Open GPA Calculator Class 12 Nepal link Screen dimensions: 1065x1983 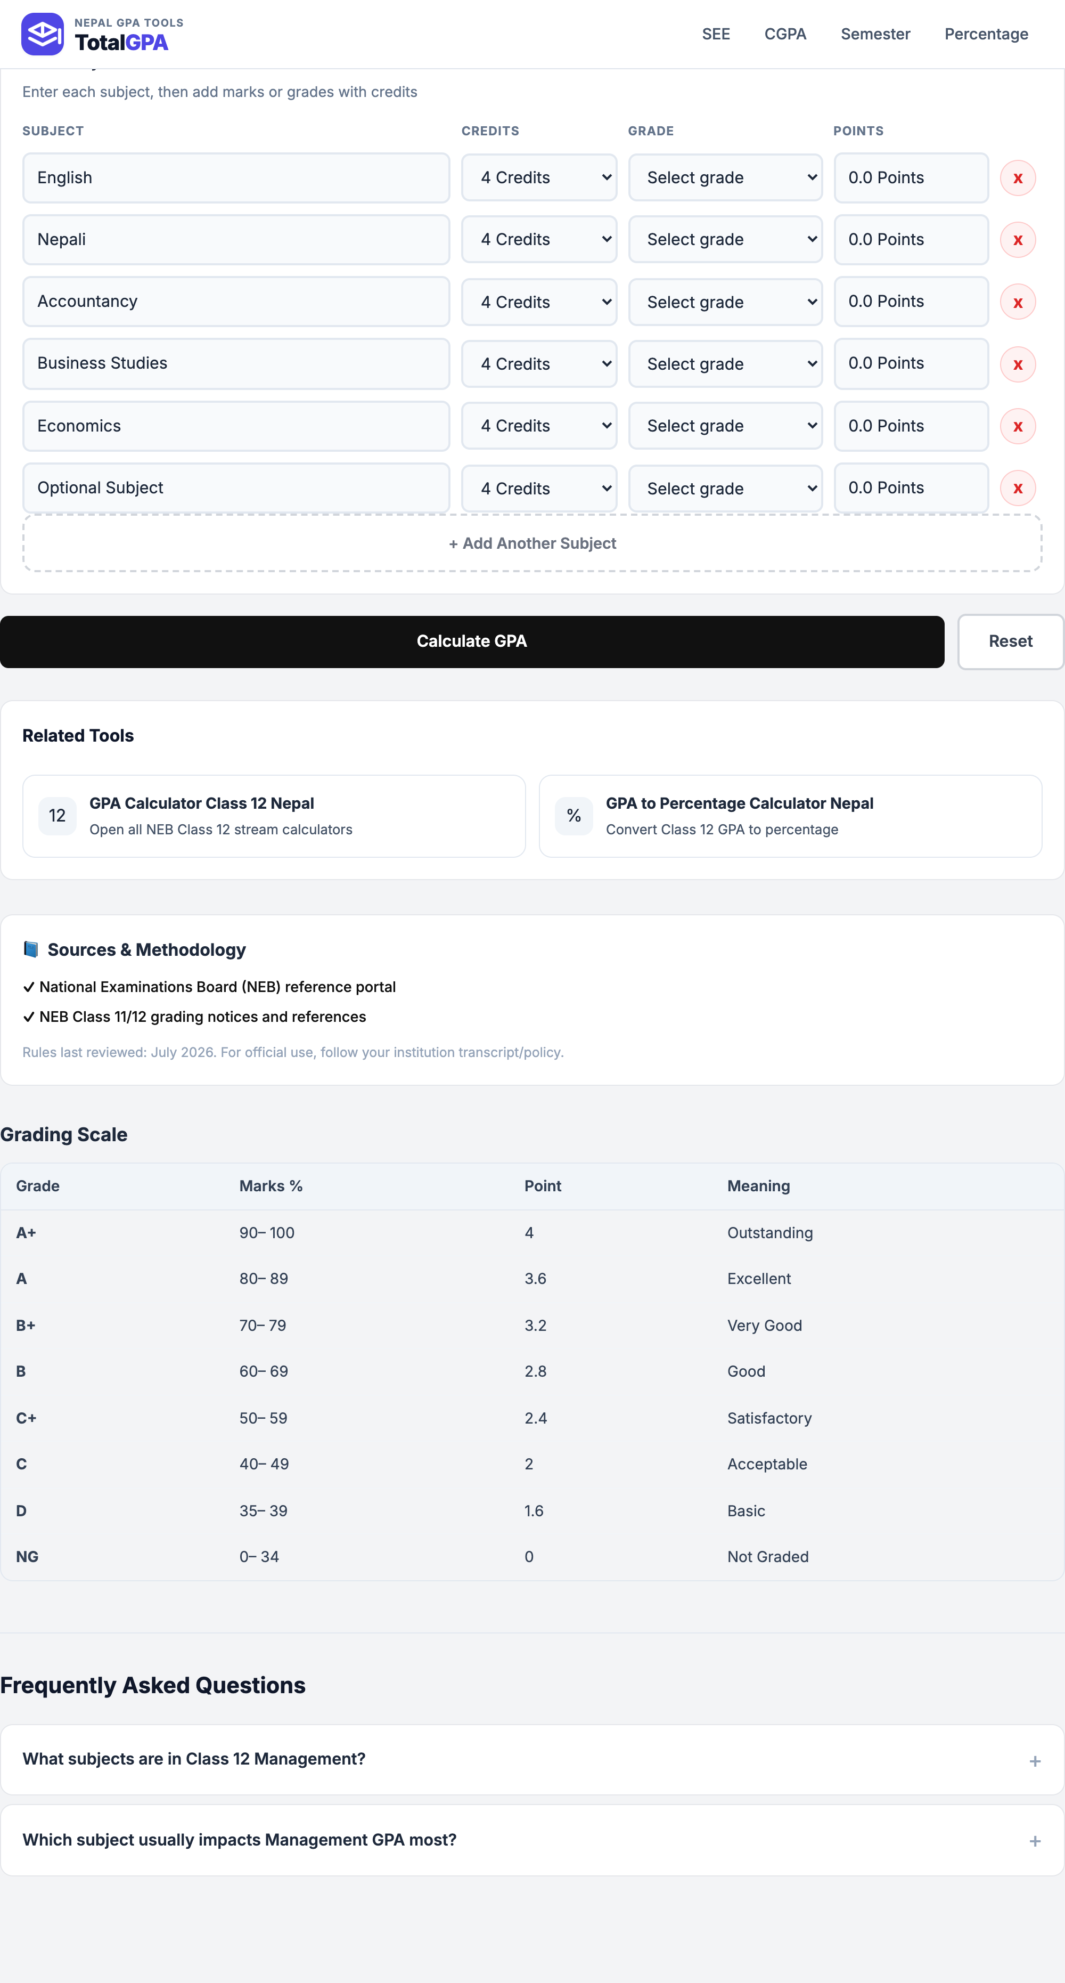(274, 816)
